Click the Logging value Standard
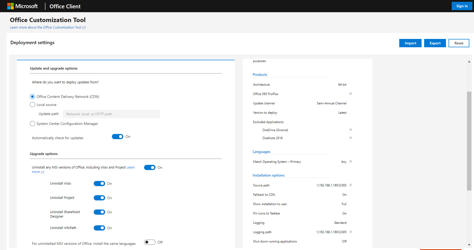This screenshot has width=474, height=250. coord(340,223)
